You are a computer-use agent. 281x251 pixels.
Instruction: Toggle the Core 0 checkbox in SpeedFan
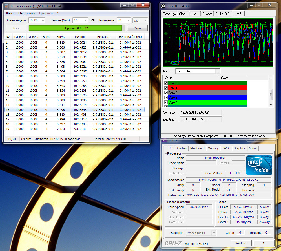pyautogui.click(x=166, y=83)
